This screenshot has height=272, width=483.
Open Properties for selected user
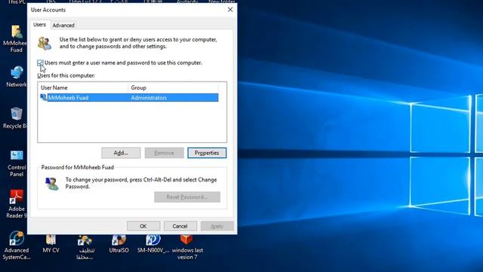tap(207, 153)
